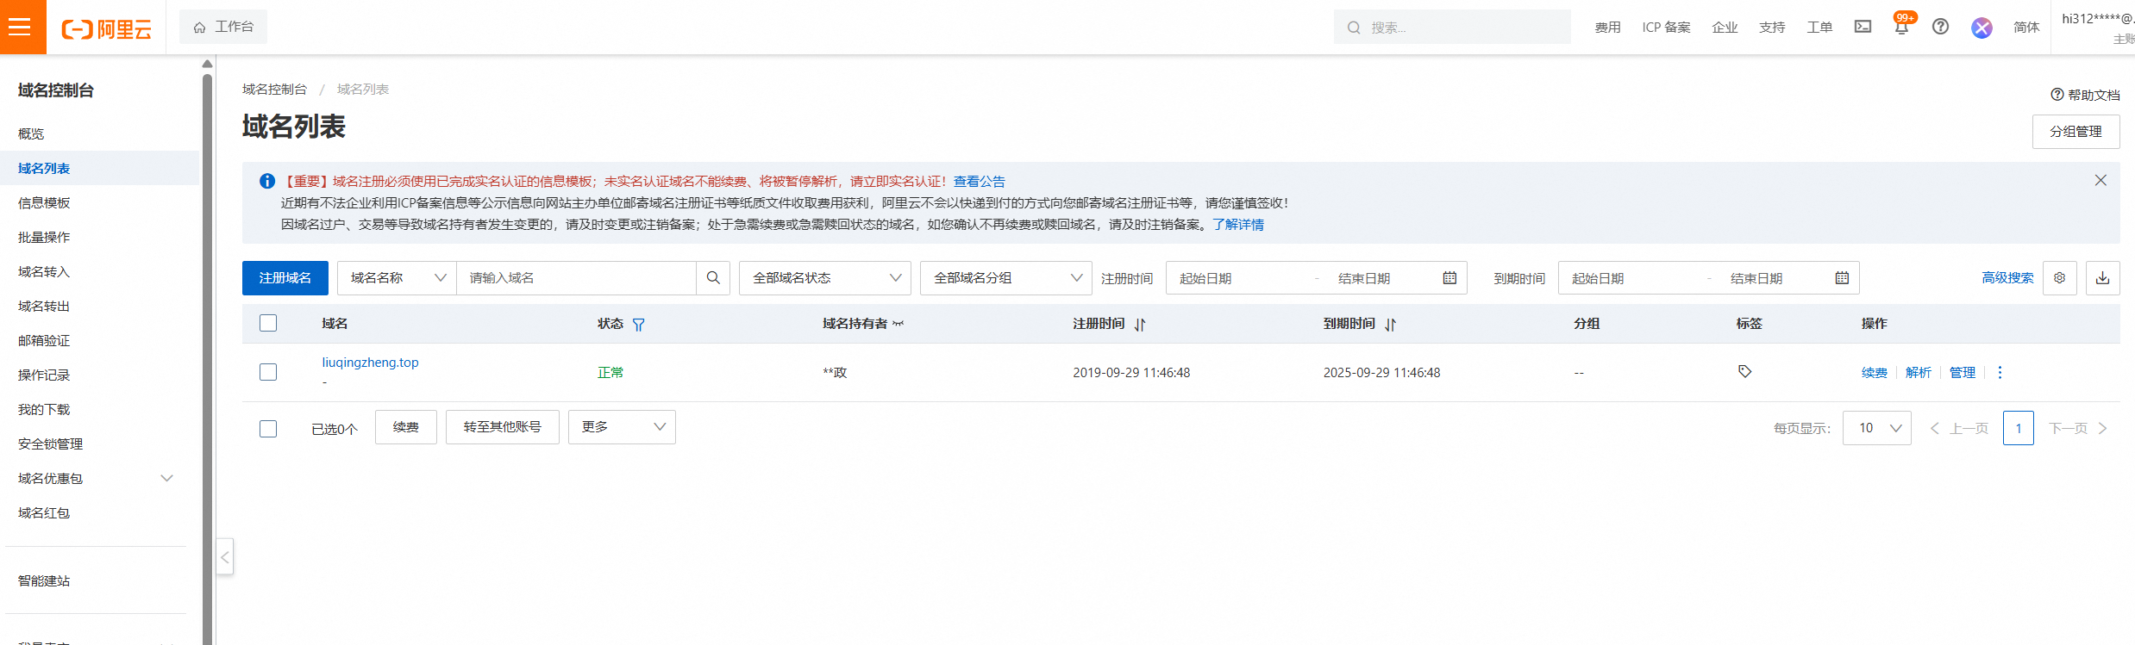
Task: Open domain liuqingzheng.top link
Action: coord(370,363)
